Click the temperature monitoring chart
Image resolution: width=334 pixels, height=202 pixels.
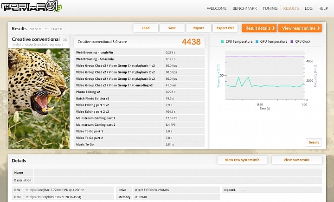click(265, 75)
